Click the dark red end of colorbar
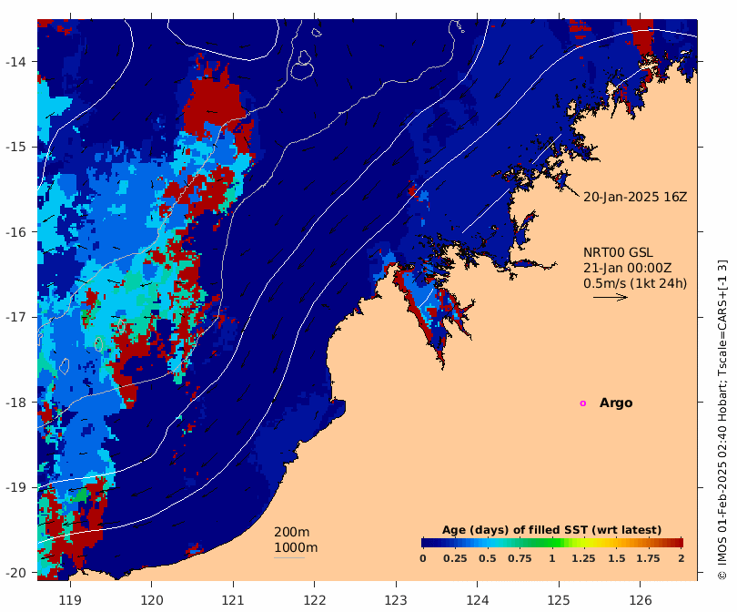The width and height of the screenshot is (737, 612). tap(679, 543)
